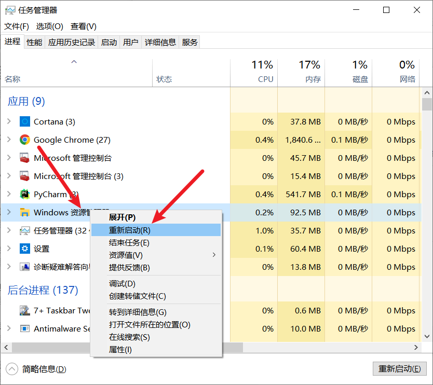Open 属性(I) from the context menu

pos(156,350)
